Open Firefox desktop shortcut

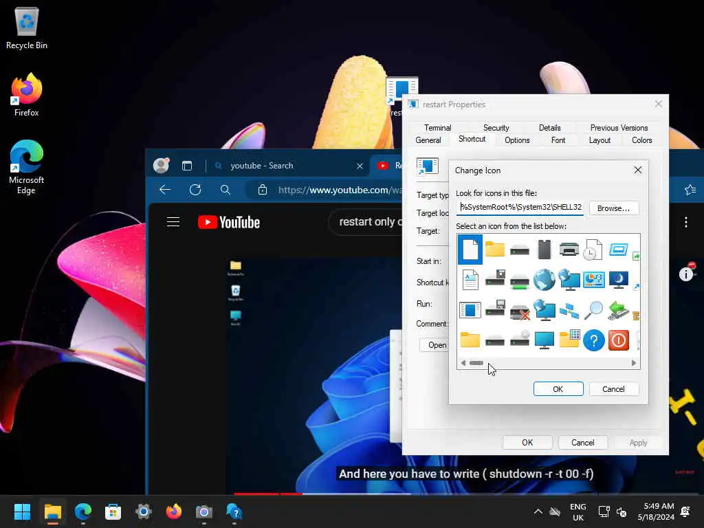(27, 95)
